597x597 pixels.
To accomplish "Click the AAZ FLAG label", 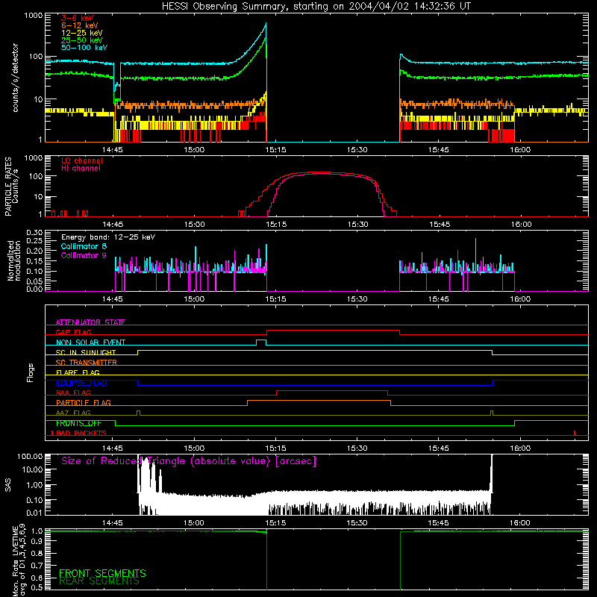I will tap(73, 413).
